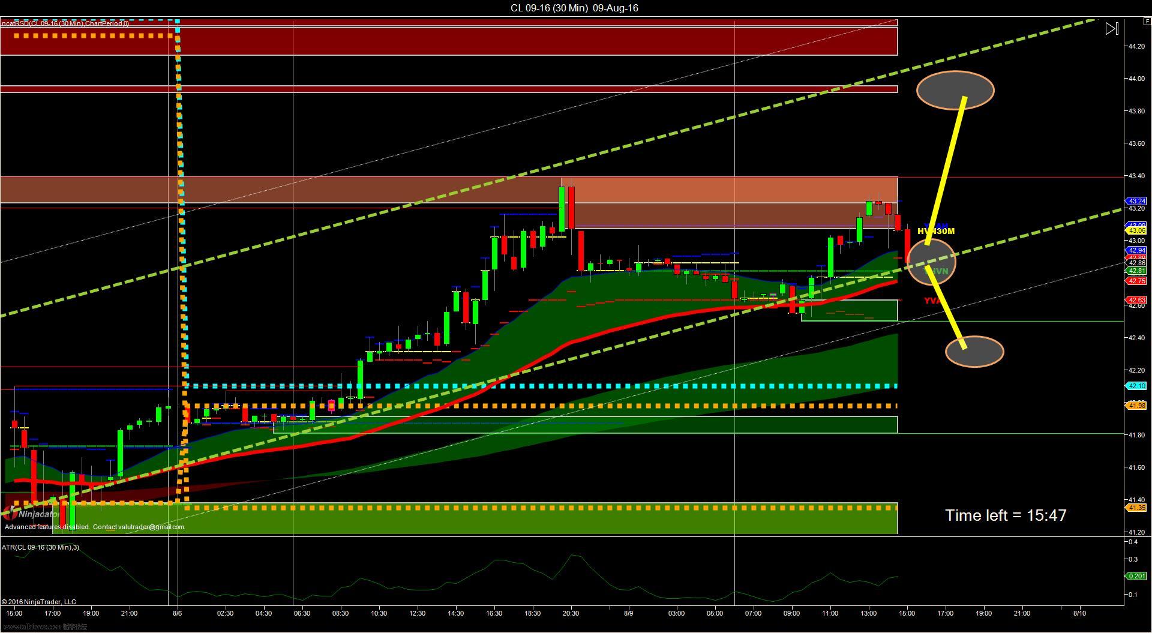
Task: Click the 43.40 price axis label
Action: point(1136,176)
